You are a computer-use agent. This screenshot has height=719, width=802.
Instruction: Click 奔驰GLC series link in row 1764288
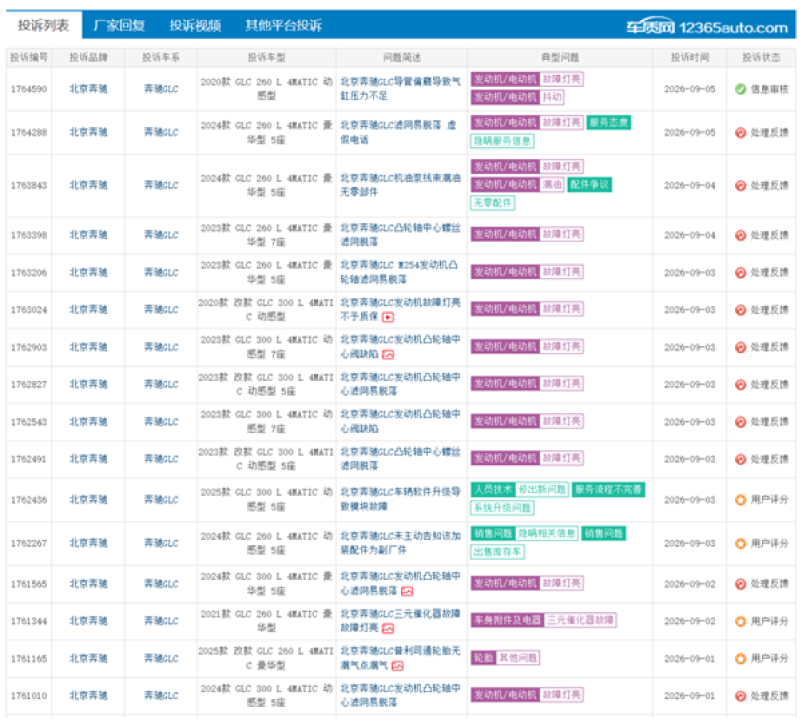(161, 132)
